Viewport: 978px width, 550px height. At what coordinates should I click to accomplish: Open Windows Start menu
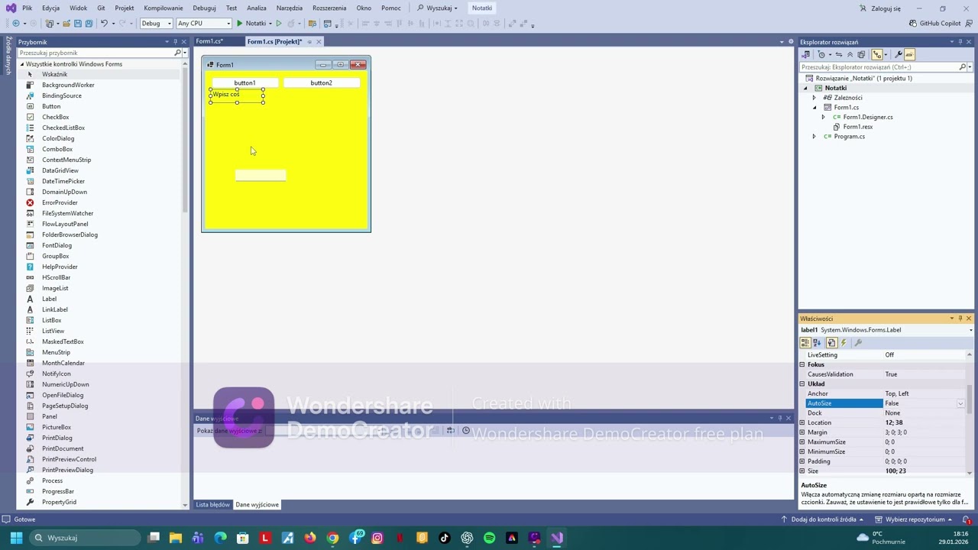(x=16, y=538)
